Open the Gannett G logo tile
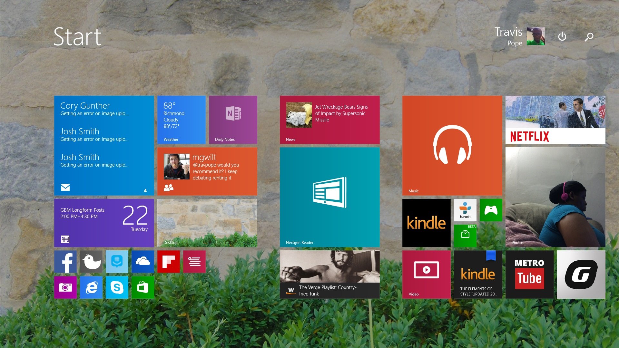The width and height of the screenshot is (619, 348). (581, 274)
